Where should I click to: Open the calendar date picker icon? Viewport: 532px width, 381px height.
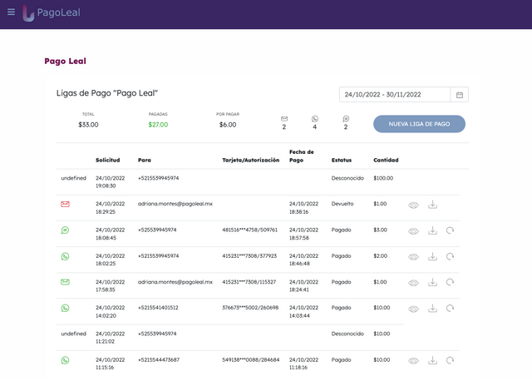(460, 95)
